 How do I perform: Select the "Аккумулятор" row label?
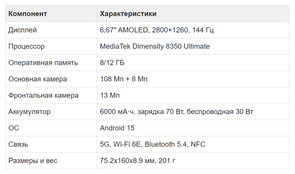coord(29,112)
